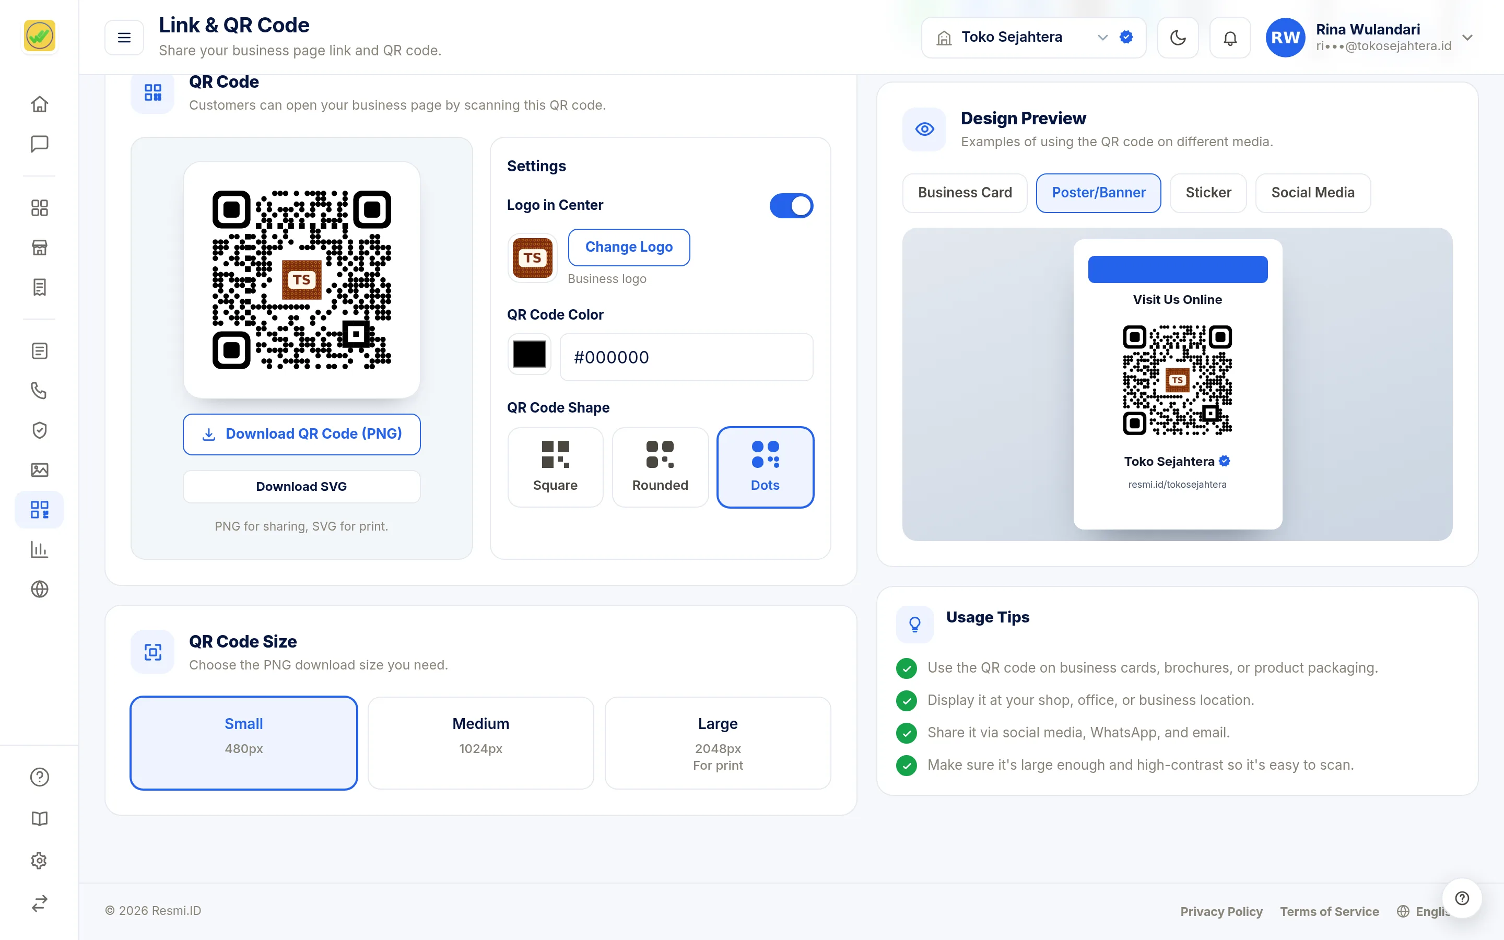Open the bar chart analytics sidebar icon
This screenshot has height=940, width=1504.
39,549
